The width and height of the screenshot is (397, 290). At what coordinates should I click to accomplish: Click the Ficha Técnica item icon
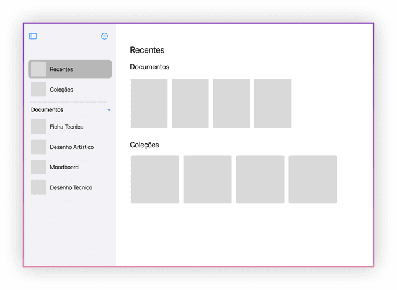pos(38,127)
